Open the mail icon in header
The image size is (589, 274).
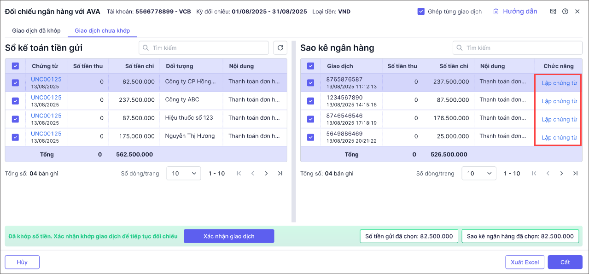553,12
